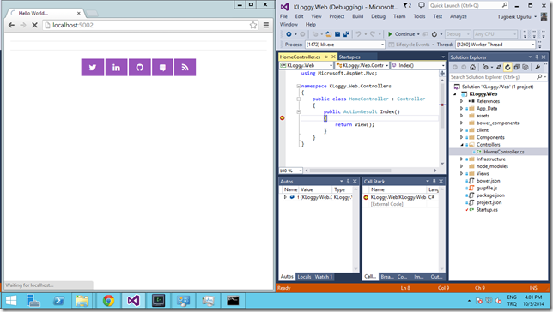Toggle the breakpoint on the Index method line
The height and width of the screenshot is (312, 553).
point(283,118)
